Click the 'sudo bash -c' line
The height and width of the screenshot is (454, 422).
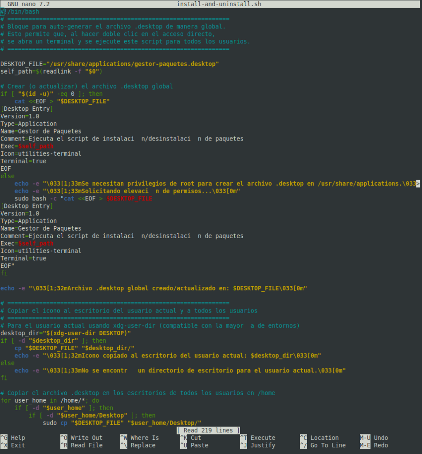[83, 199]
